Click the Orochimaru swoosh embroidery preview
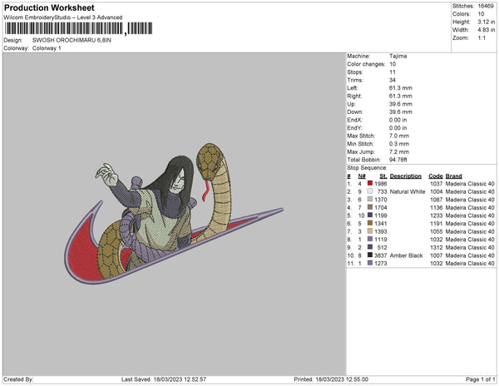This screenshot has height=386, width=499. click(x=174, y=214)
